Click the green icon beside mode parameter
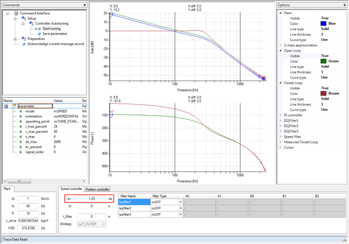This screenshot has width=349, height=244. pyautogui.click(x=21, y=111)
